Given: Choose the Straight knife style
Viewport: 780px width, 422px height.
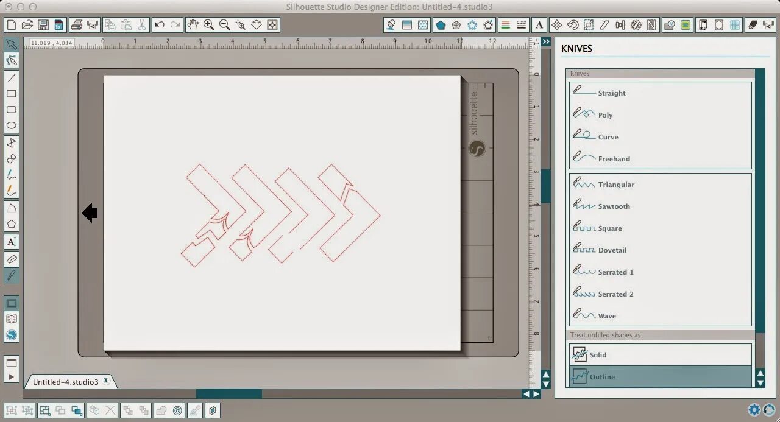Looking at the screenshot, I should coord(611,93).
